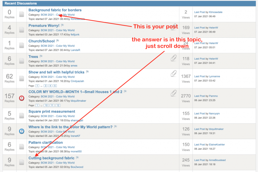Click the flag icon next to Church/School
Screen dimensions: 258x172
pyautogui.click(x=58, y=41)
